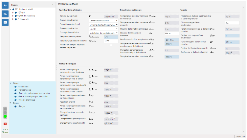Screen dimensions: 247x140
Task: Click the 4,7 W/m³ specific load value
Action: pyautogui.click(x=111, y=124)
